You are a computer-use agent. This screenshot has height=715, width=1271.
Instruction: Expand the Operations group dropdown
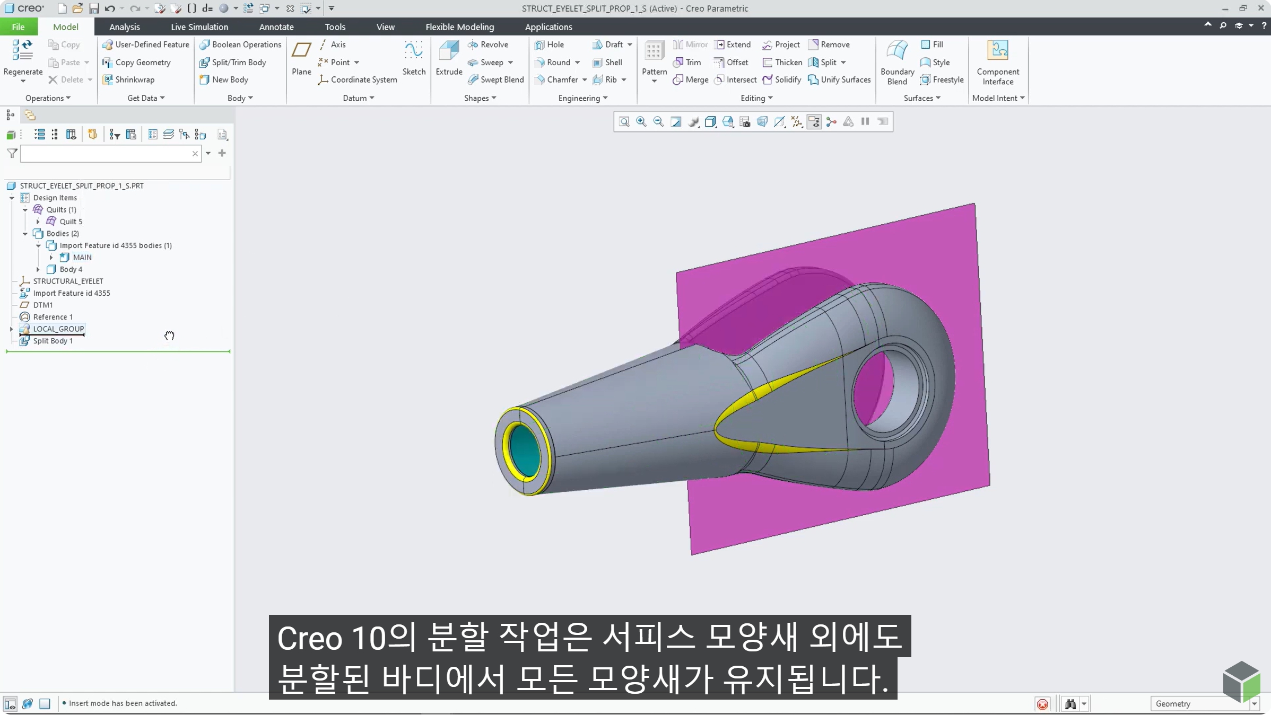tap(48, 98)
